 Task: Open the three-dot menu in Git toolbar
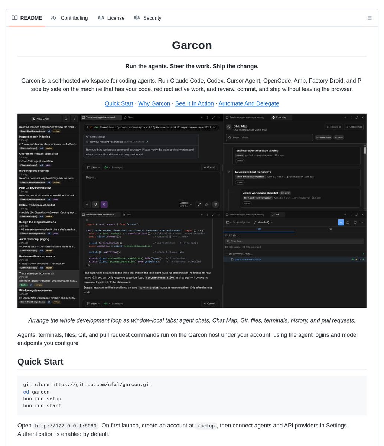362,222
